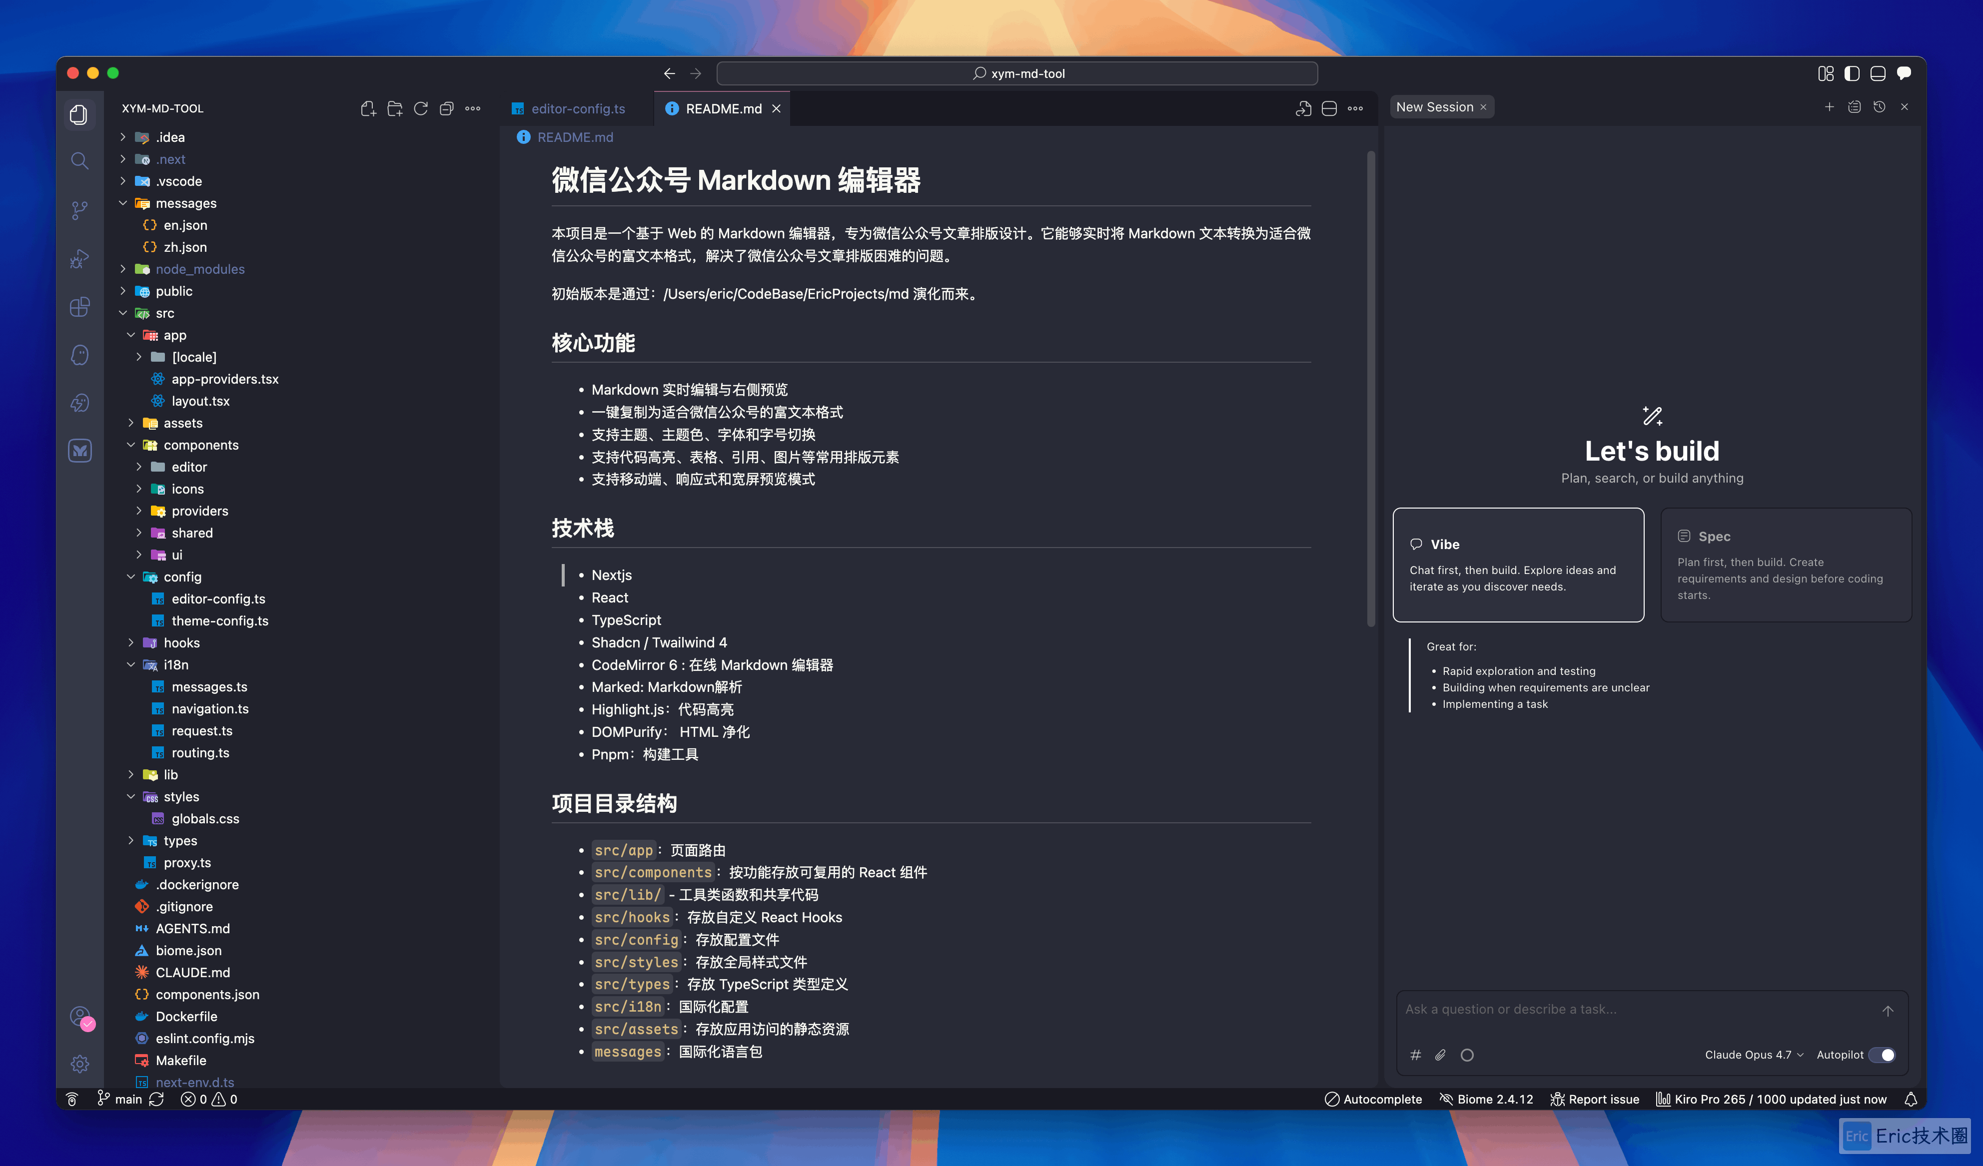Viewport: 1983px width, 1166px height.
Task: Select the README.md editor tab
Action: point(722,108)
